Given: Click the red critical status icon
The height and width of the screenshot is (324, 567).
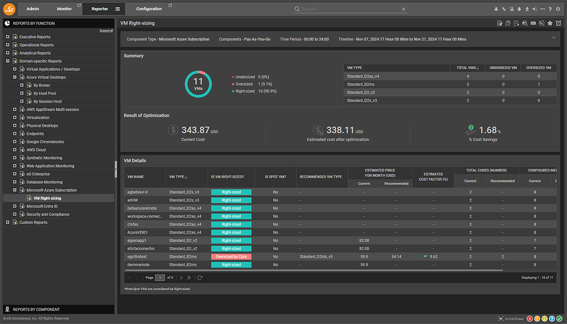Looking at the screenshot, I should pos(530,319).
